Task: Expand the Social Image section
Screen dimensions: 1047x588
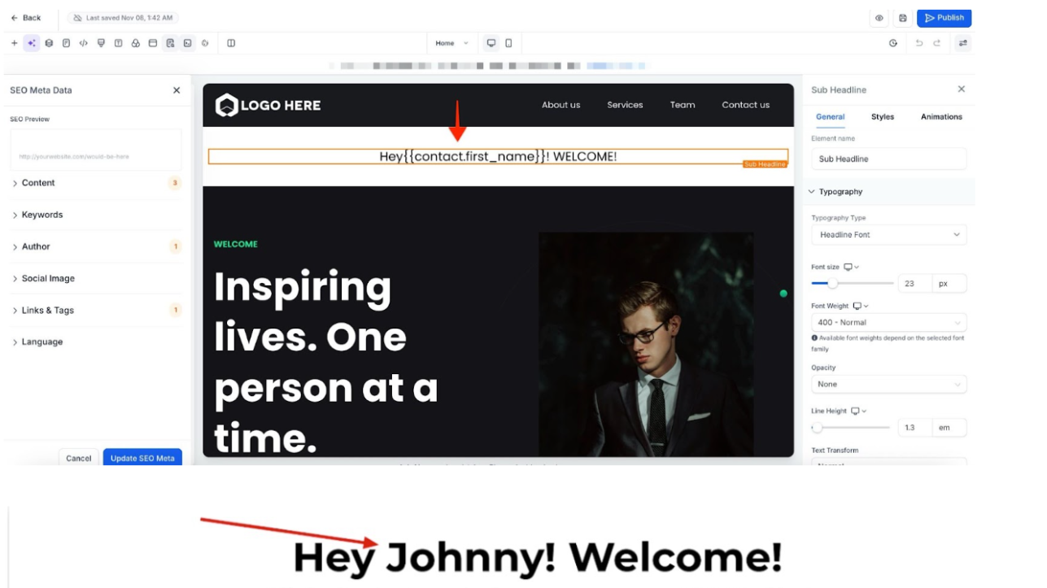Action: [x=96, y=278]
